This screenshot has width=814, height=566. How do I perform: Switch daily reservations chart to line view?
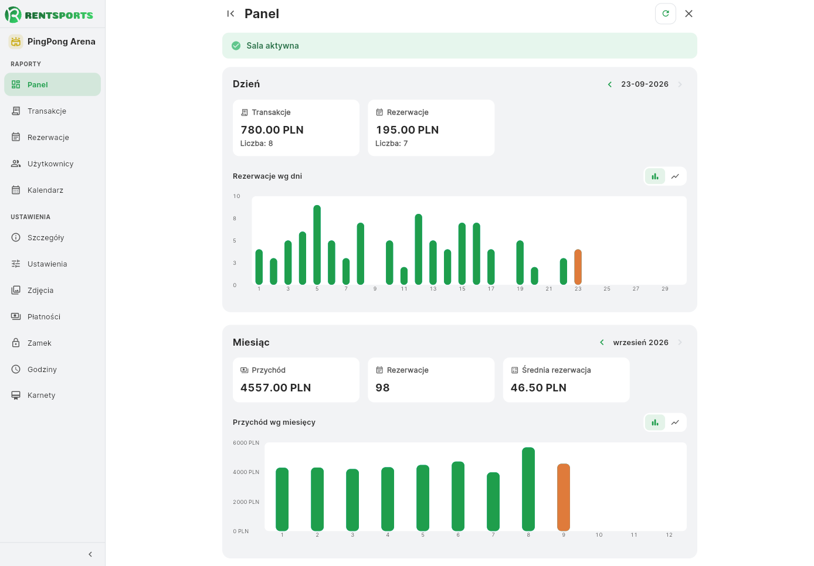[x=676, y=176]
